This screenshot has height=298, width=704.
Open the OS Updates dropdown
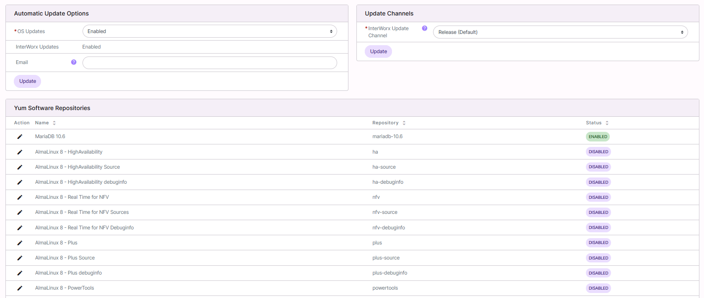(x=209, y=31)
